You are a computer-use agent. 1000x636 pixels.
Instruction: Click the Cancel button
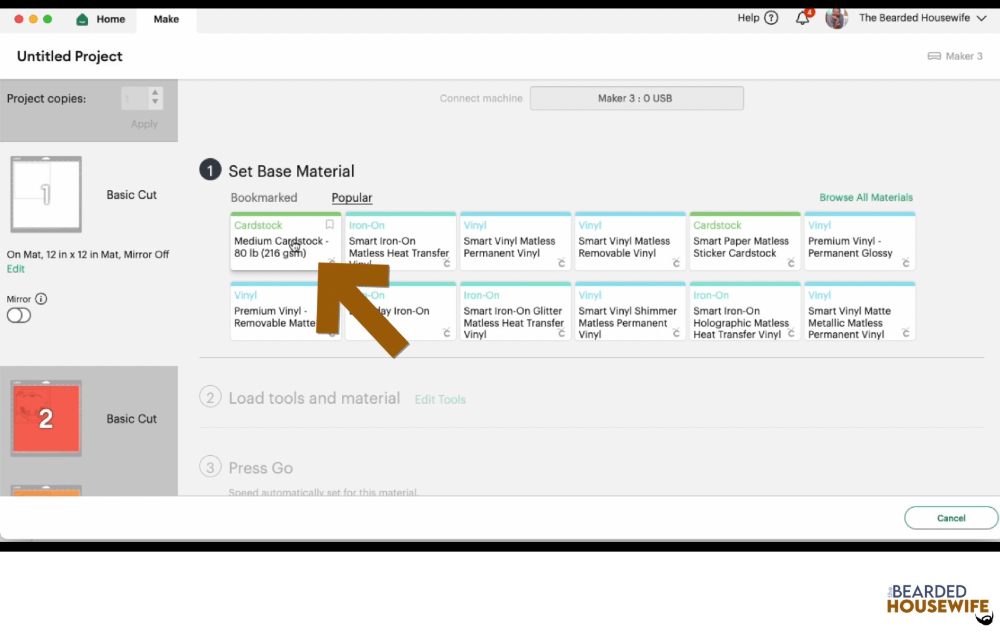pyautogui.click(x=951, y=518)
